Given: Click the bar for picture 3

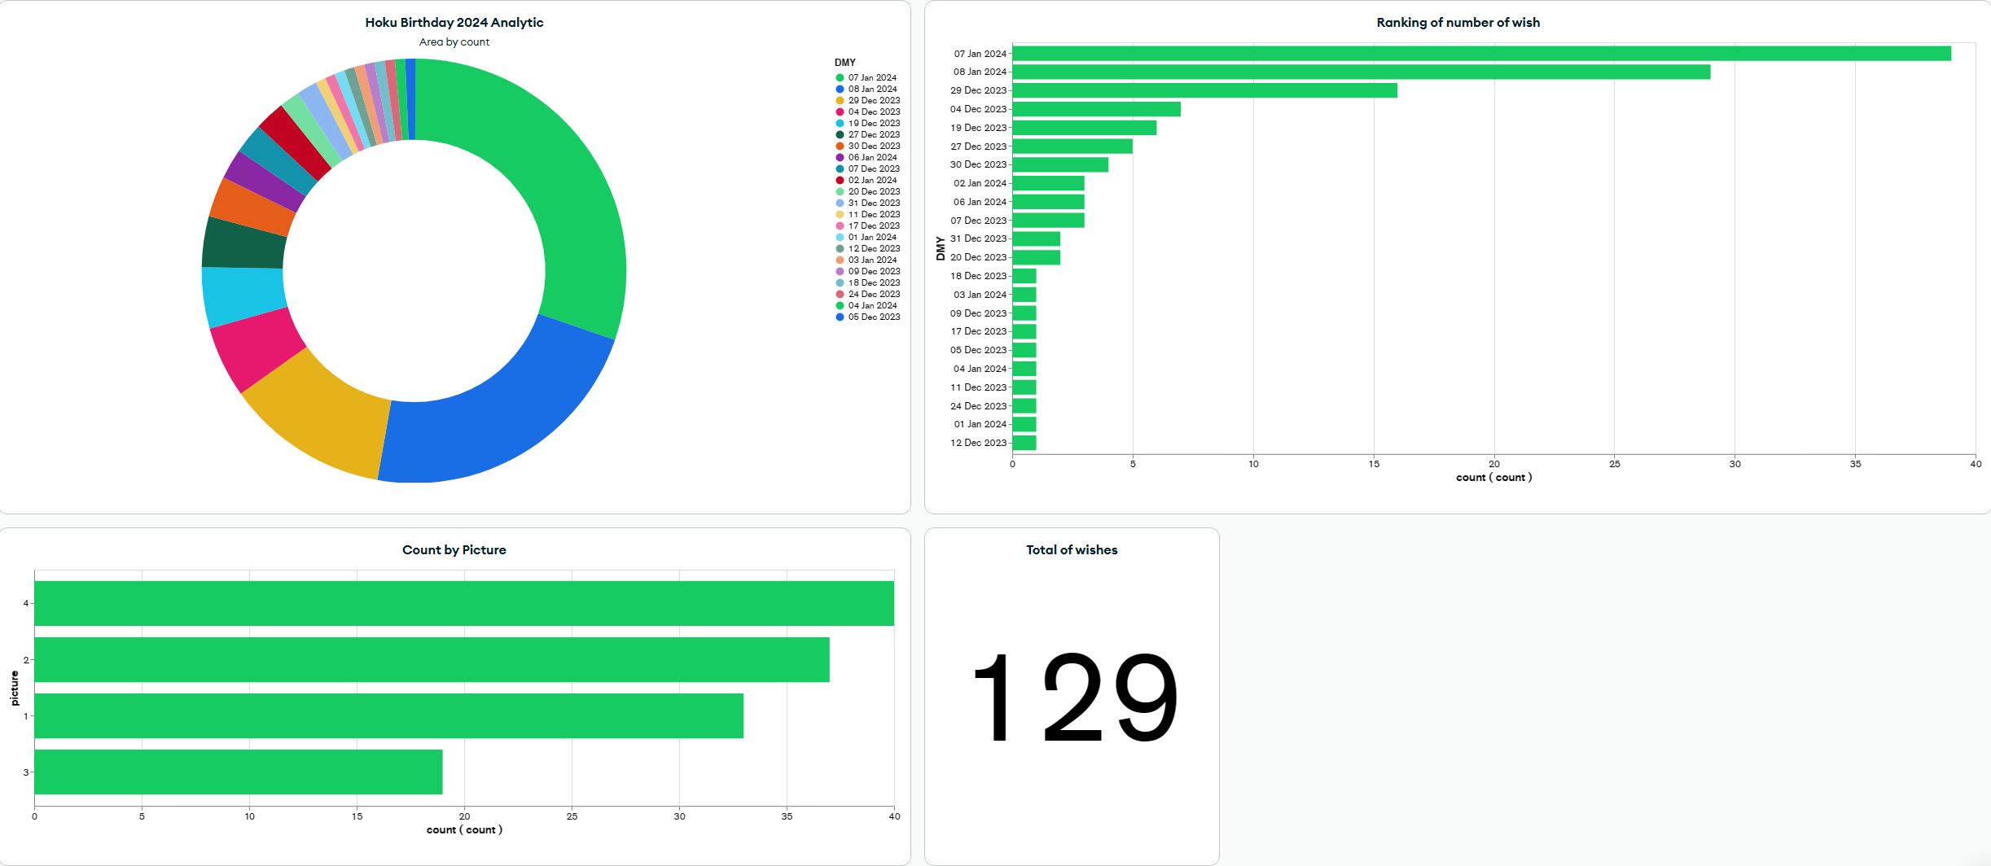Looking at the screenshot, I should (239, 772).
